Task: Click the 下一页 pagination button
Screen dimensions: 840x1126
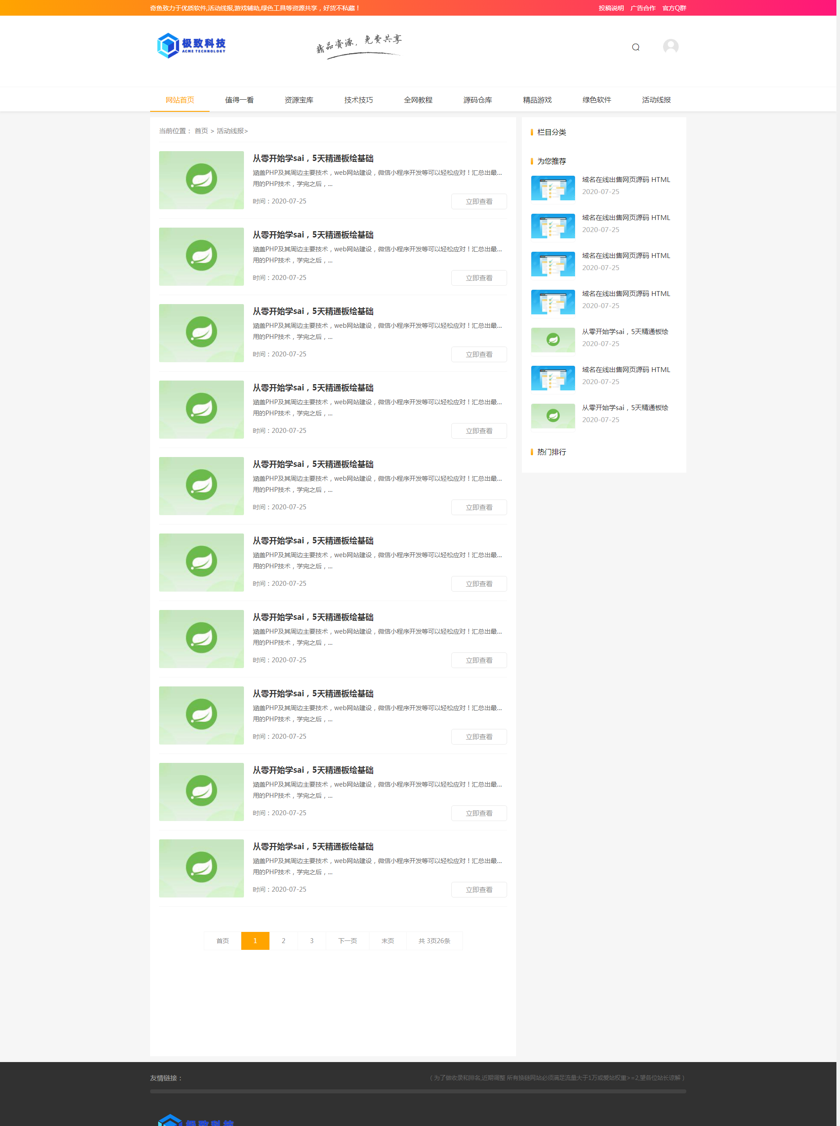Action: (x=348, y=941)
